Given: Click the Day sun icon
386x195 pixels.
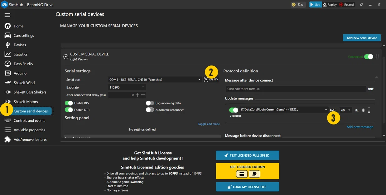Looking at the screenshot, I should tap(293, 5).
